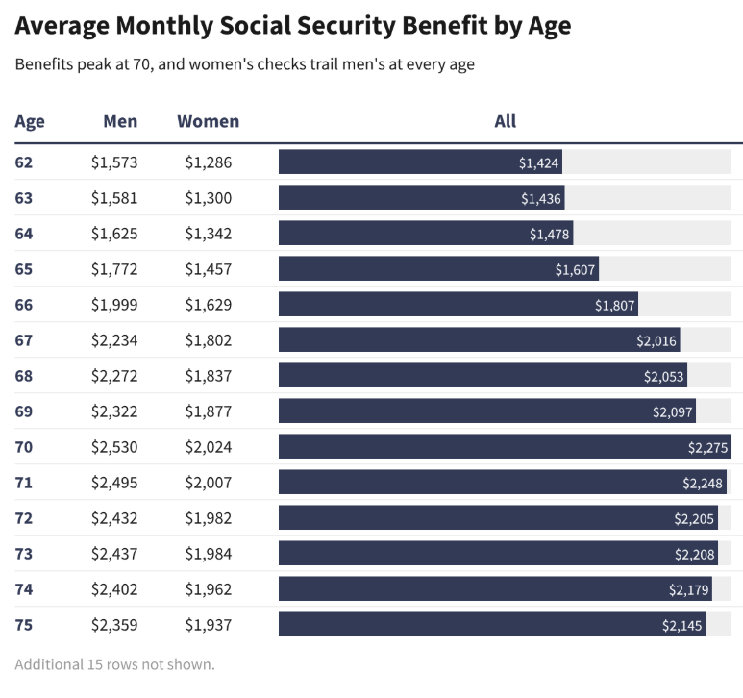
Task: Click the Women column header
Action: 208,122
